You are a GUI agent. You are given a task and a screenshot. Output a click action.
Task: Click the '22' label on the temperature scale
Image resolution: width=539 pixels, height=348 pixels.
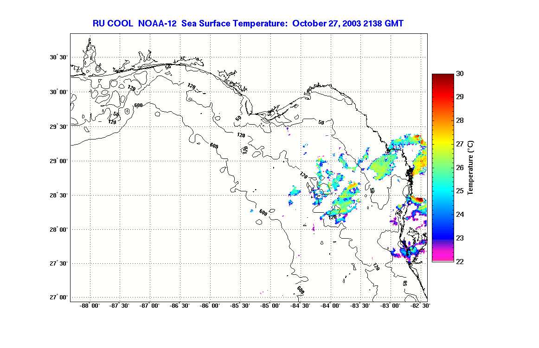point(460,262)
